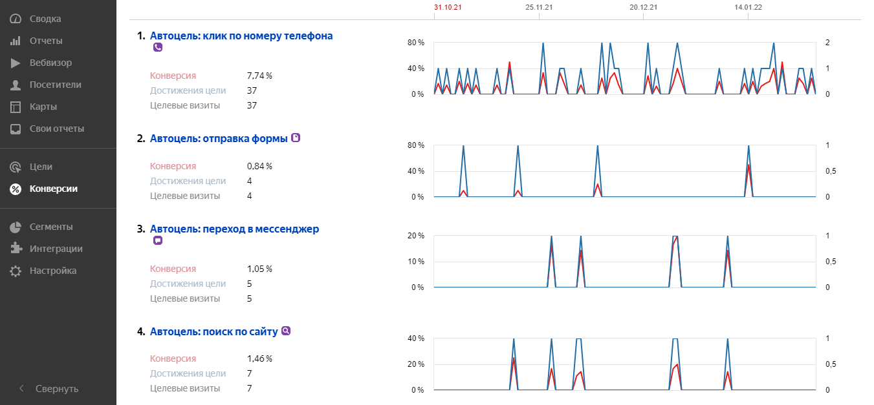Screen dimensions: 874x405
Task: Click Конверсия label of phone goal
Action: 173,76
